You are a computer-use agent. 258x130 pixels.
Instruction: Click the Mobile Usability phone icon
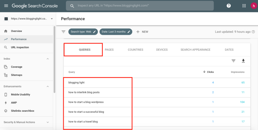pos(6,94)
